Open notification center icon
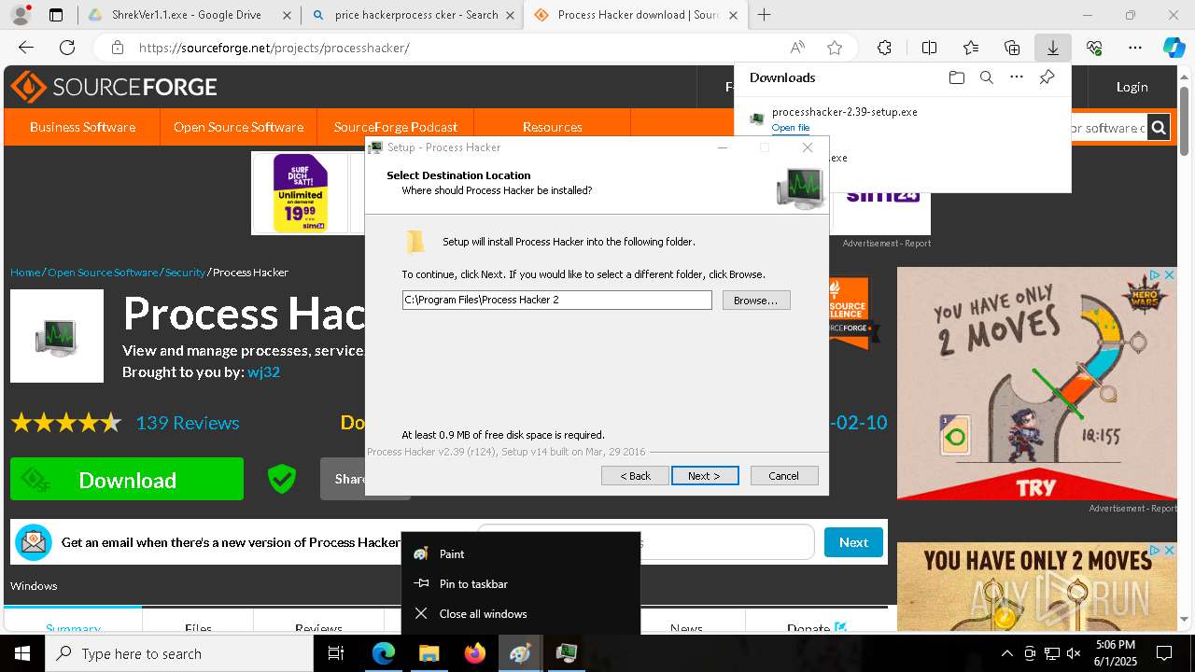 tap(1164, 653)
